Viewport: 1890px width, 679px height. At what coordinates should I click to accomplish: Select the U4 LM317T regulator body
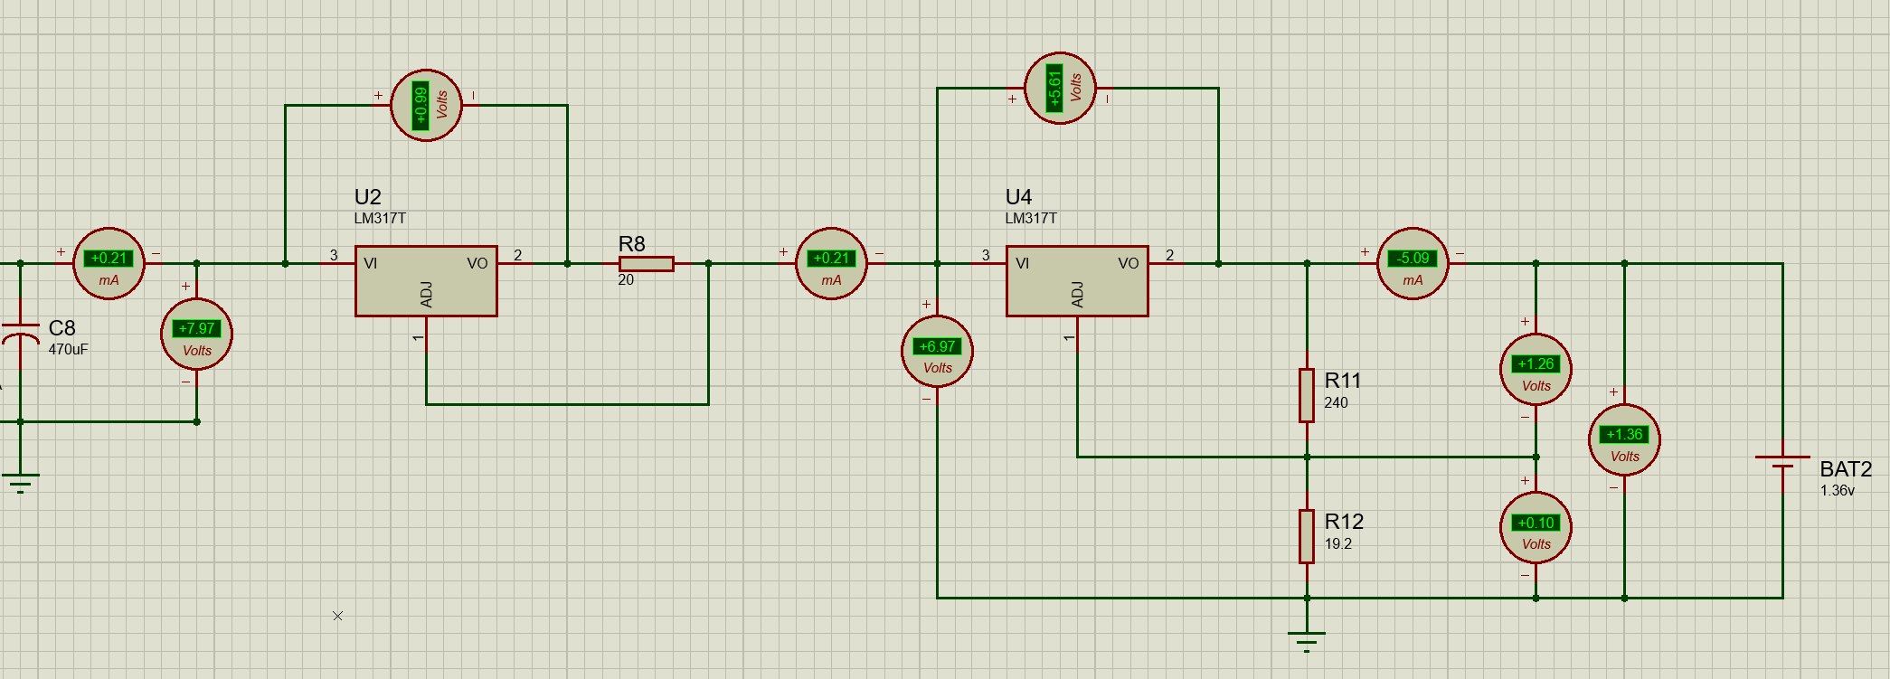(1077, 281)
